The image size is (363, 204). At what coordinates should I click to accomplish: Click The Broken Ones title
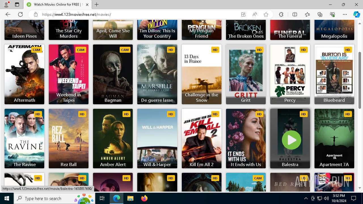(x=246, y=36)
